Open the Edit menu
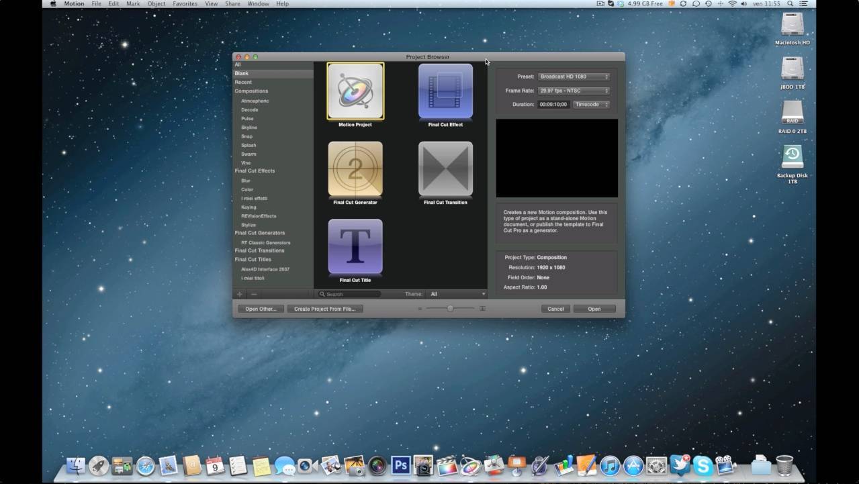Viewport: 859px width, 484px height. (x=114, y=3)
